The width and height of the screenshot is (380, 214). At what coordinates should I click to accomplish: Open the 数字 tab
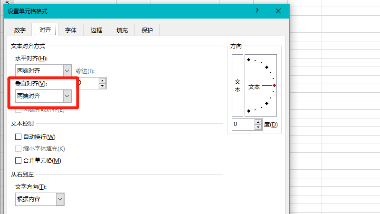pos(20,30)
